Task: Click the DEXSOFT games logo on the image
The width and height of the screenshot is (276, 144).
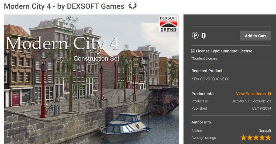Action: tap(168, 24)
